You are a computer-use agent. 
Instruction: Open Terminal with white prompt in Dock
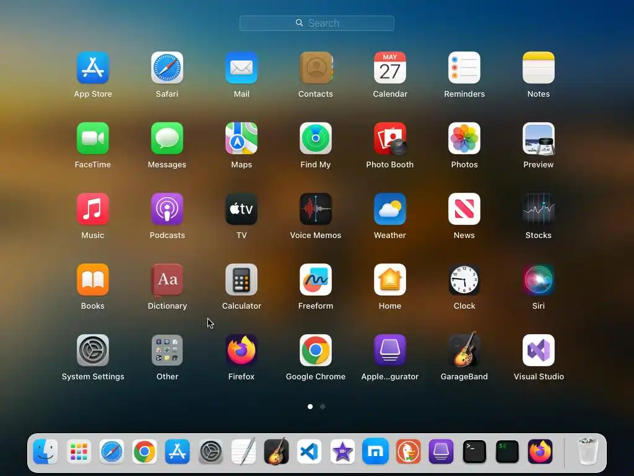[474, 451]
